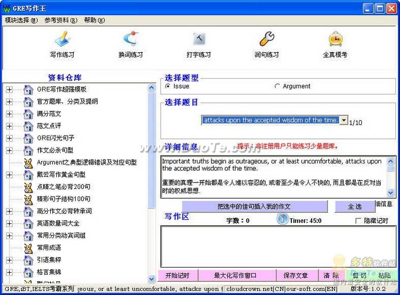Click the 保存文章 button
This screenshot has height=295, width=400.
(297, 276)
